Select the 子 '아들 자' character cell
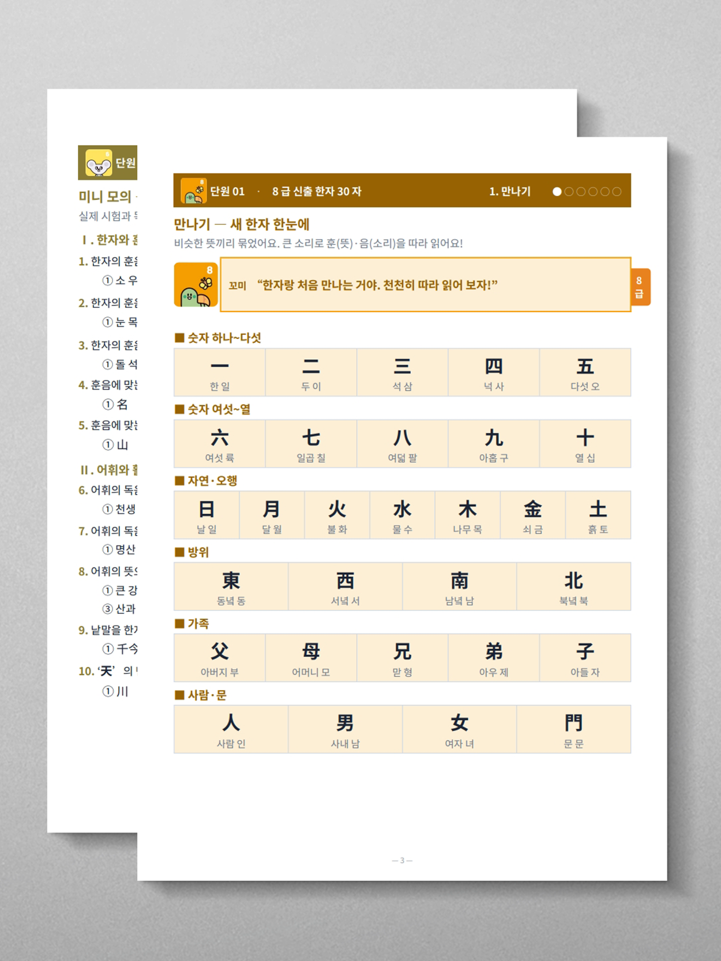Screen dimensions: 721x961 click(585, 658)
